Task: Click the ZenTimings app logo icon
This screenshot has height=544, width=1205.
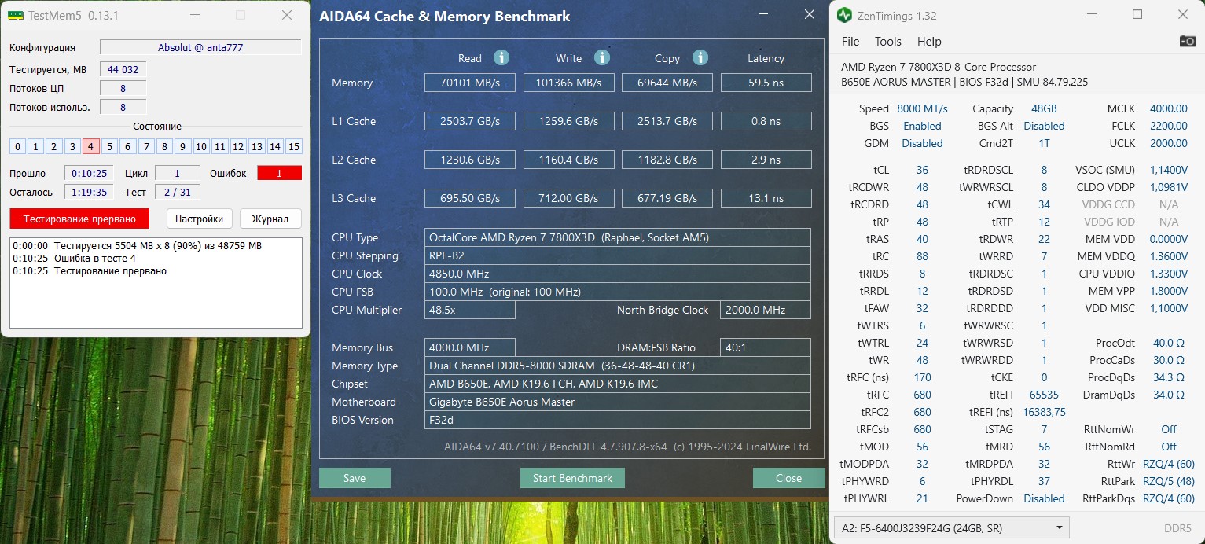Action: (x=844, y=15)
